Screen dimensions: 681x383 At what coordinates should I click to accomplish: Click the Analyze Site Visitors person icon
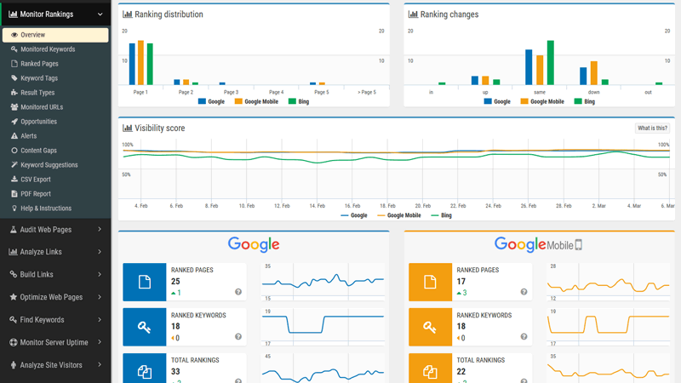(14, 365)
